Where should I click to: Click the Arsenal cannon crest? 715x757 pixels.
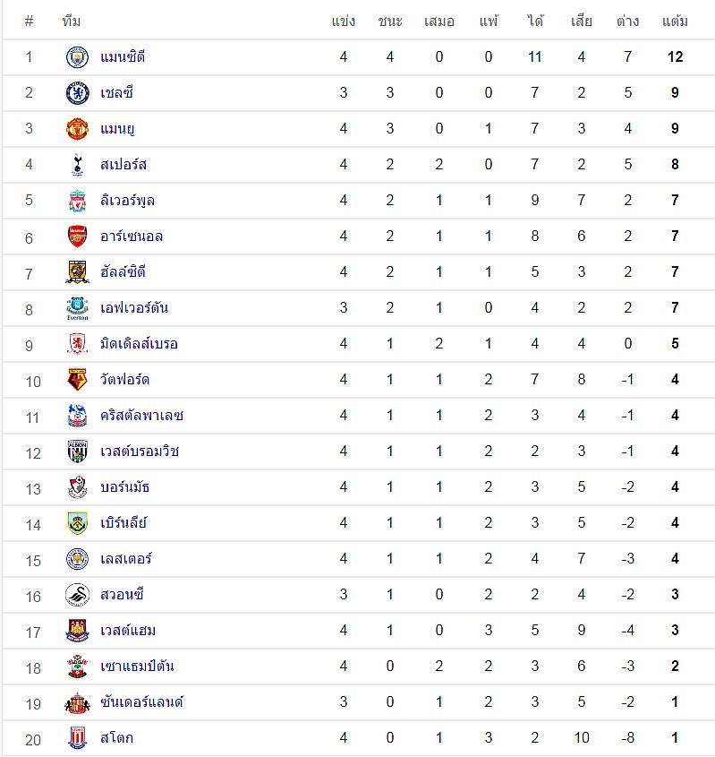77,237
